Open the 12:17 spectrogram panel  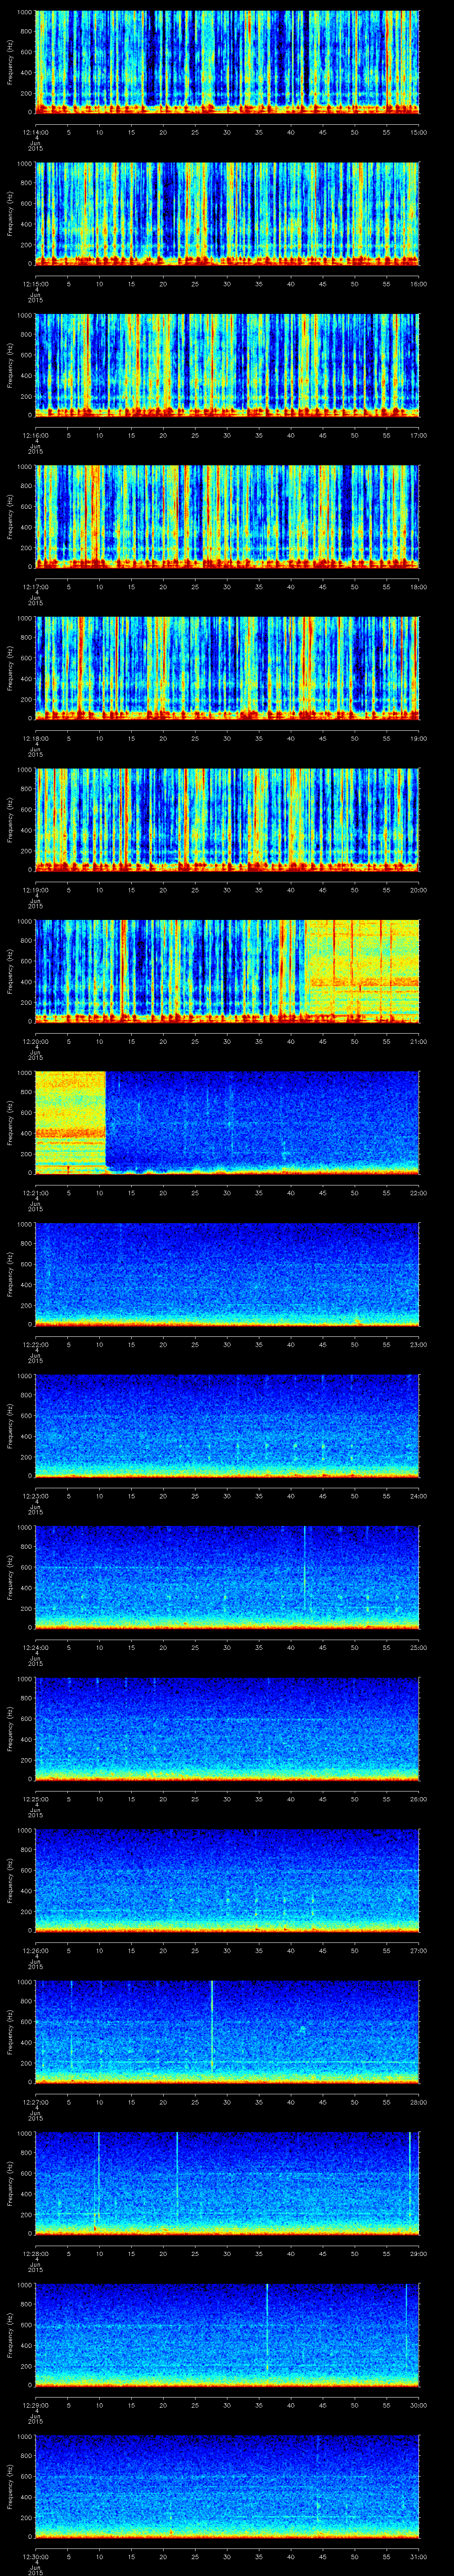click(x=227, y=516)
